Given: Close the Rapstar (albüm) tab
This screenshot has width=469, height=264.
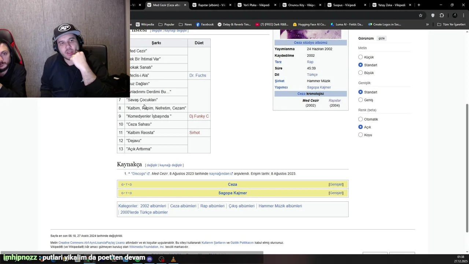Looking at the screenshot, I should [230, 5].
